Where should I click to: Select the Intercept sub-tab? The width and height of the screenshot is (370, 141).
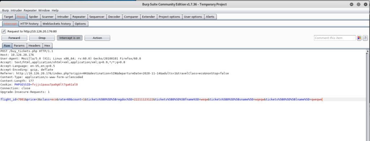point(10,24)
